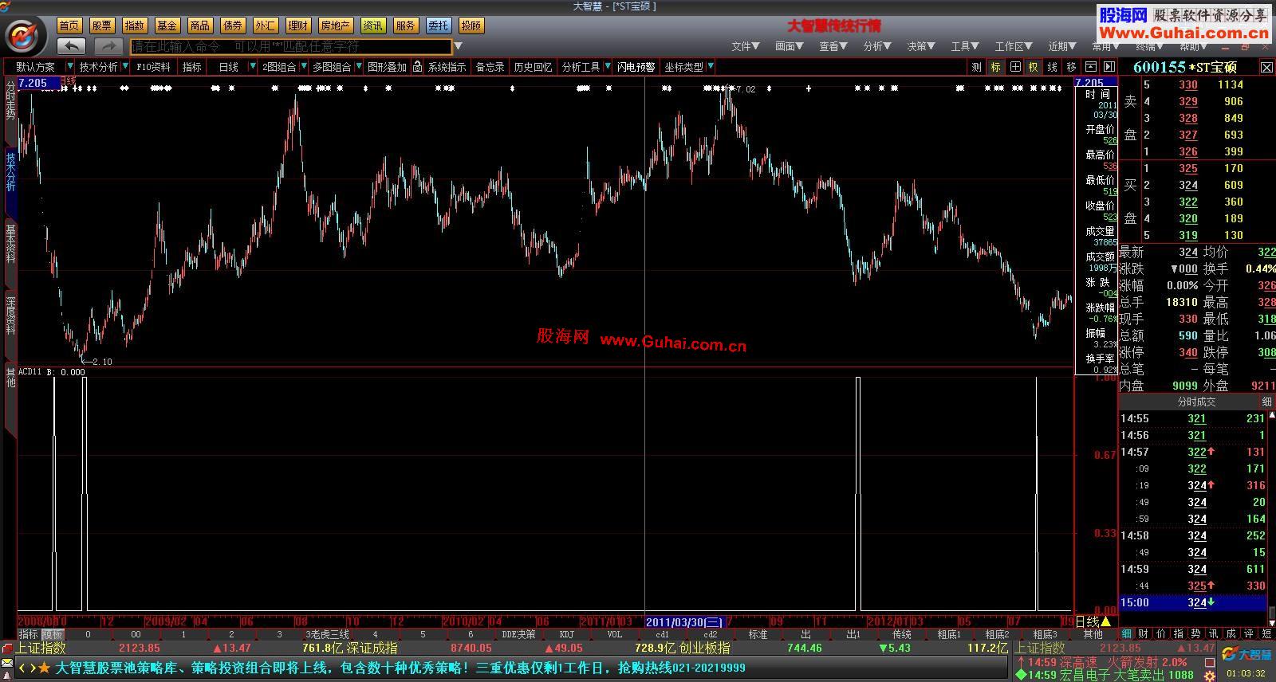The image size is (1276, 682).
Task: Close the 600155 quote panel with X
Action: click(1266, 68)
